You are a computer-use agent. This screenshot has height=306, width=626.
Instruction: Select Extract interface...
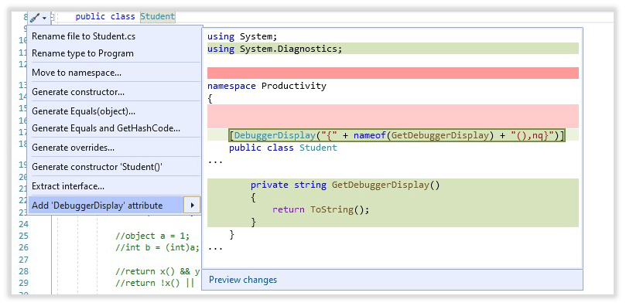pos(68,186)
